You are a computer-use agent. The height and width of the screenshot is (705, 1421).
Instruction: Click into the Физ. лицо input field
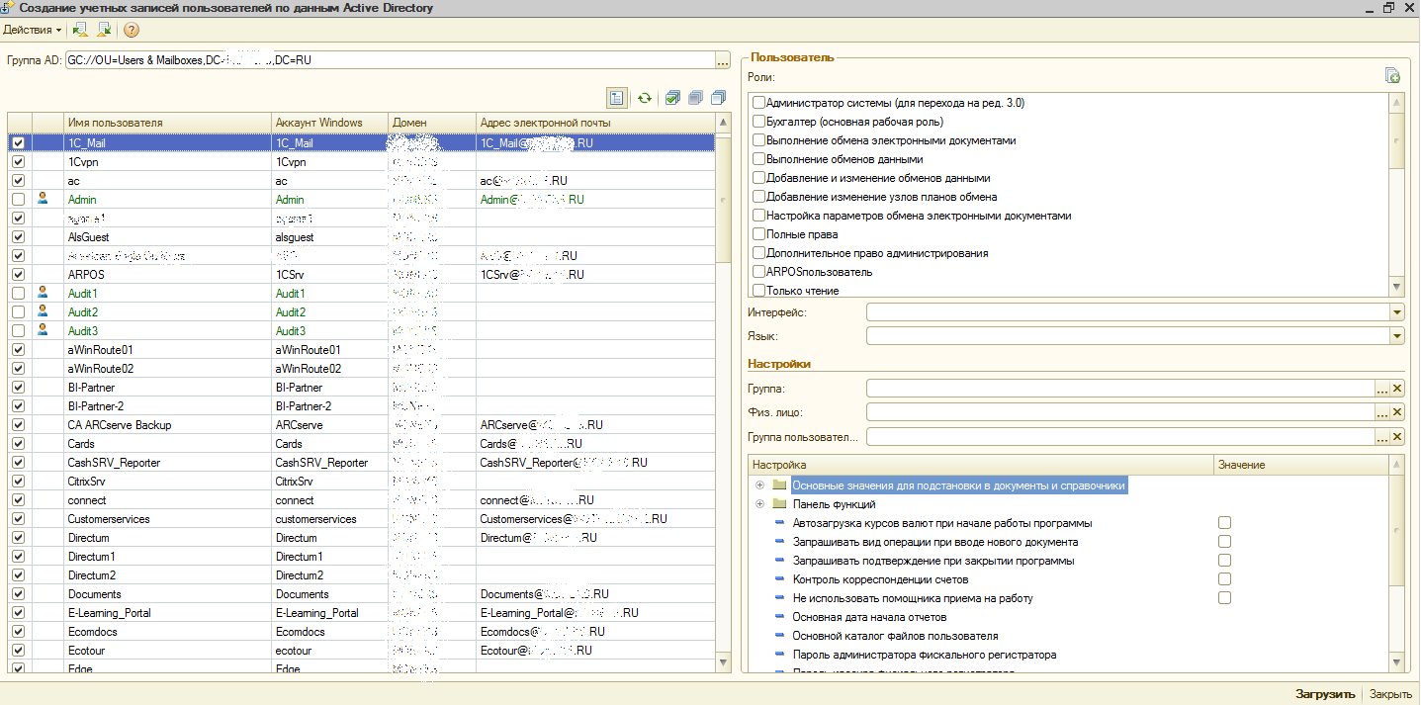1120,412
